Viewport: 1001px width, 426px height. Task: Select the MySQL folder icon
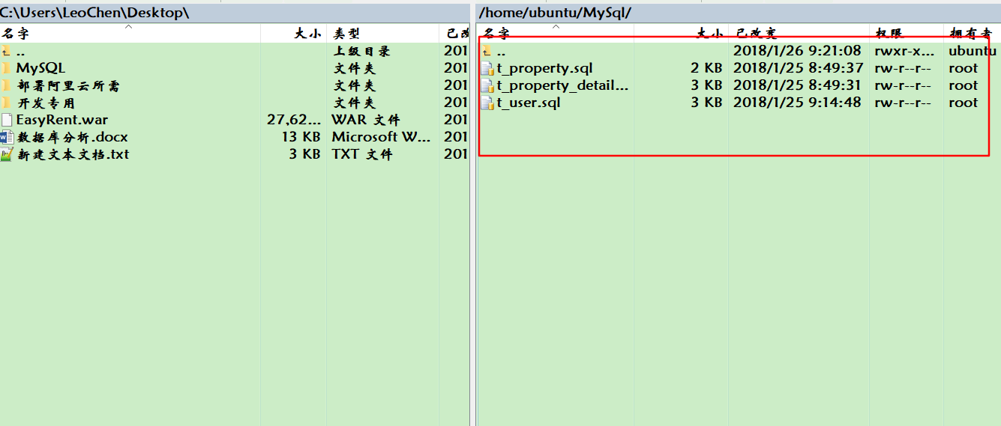[6, 68]
